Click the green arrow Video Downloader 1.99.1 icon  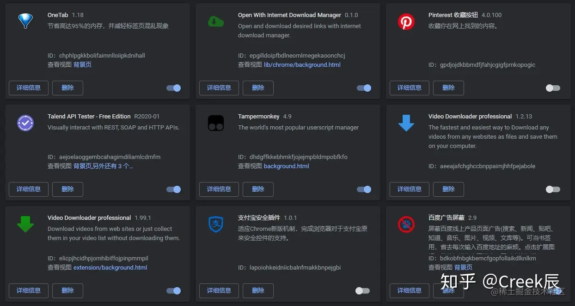(x=25, y=224)
